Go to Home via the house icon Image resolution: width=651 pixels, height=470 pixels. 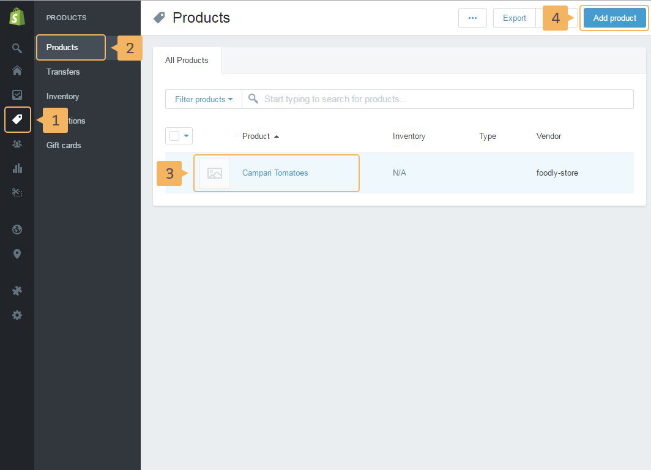click(x=17, y=71)
